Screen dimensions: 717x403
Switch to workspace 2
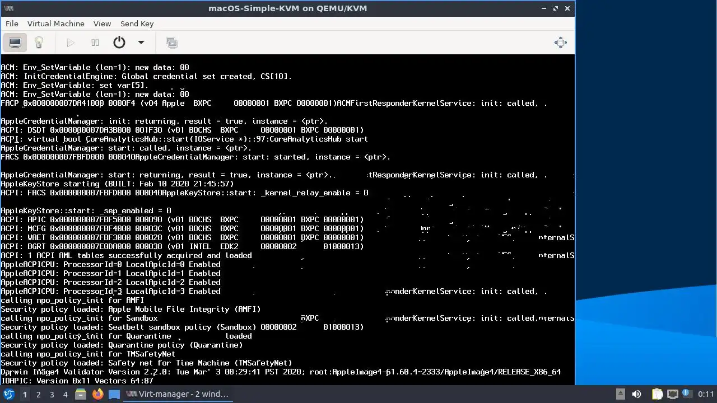[x=38, y=394]
